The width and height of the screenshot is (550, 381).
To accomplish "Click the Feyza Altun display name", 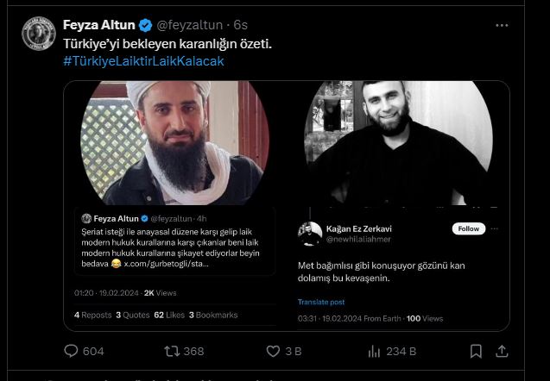I will coord(98,25).
